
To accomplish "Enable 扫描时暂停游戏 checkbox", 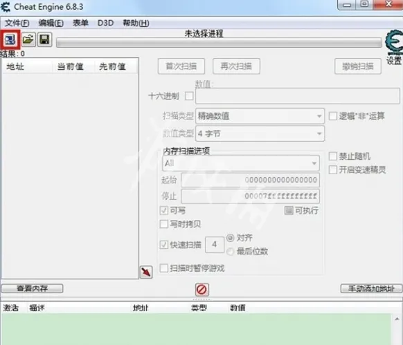I will (164, 268).
